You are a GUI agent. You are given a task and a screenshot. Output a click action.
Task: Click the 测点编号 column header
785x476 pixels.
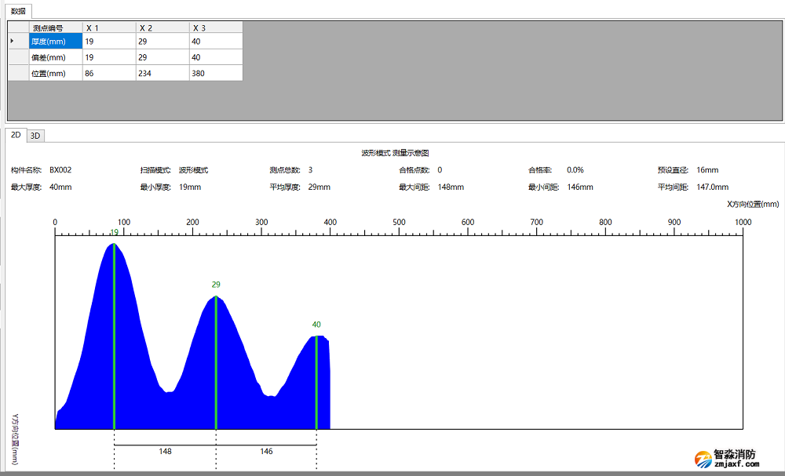coord(55,27)
